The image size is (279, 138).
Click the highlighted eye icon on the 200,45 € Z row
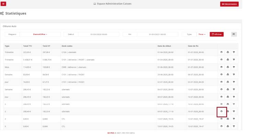222,111
